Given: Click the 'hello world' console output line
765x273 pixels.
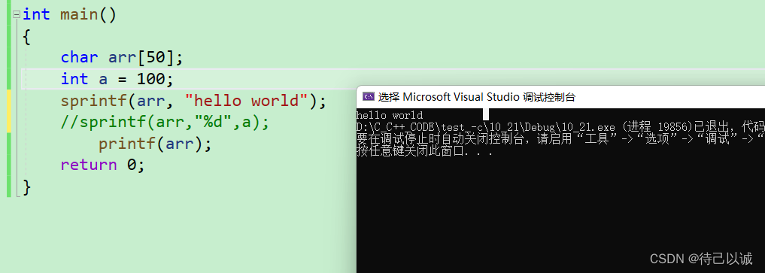Looking at the screenshot, I should [390, 115].
